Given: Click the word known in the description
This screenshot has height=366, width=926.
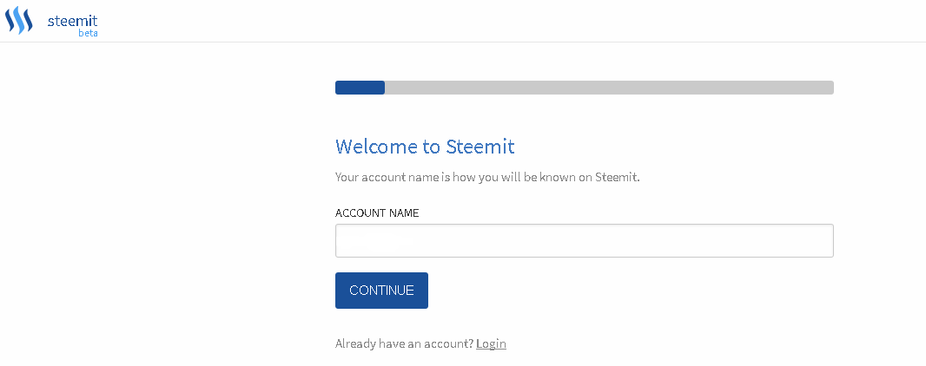Looking at the screenshot, I should tap(558, 178).
